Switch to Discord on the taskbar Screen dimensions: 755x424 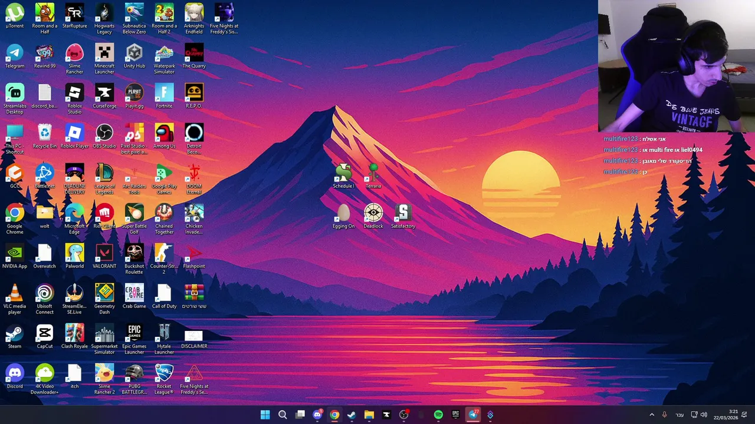tap(317, 415)
